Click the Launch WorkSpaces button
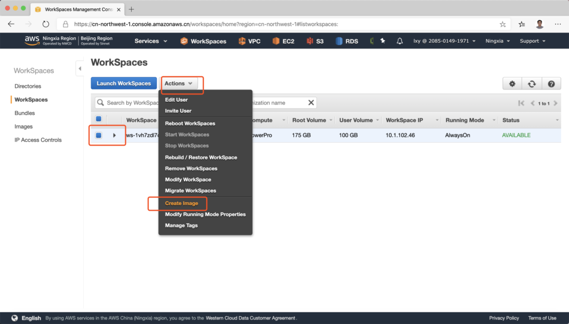The height and width of the screenshot is (324, 569). coord(124,83)
